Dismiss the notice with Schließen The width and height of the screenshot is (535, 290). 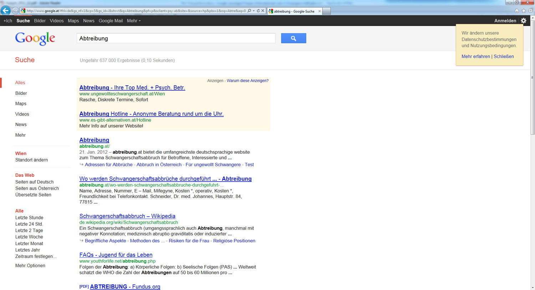[504, 56]
